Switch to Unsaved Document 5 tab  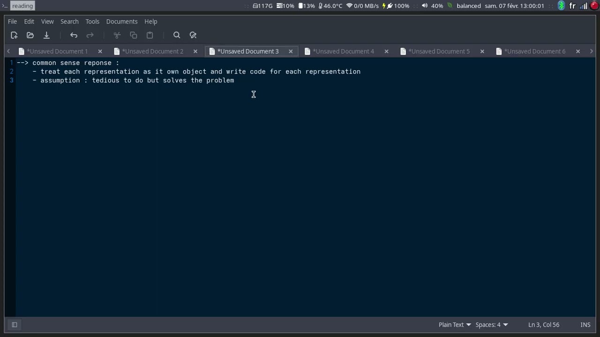click(439, 51)
